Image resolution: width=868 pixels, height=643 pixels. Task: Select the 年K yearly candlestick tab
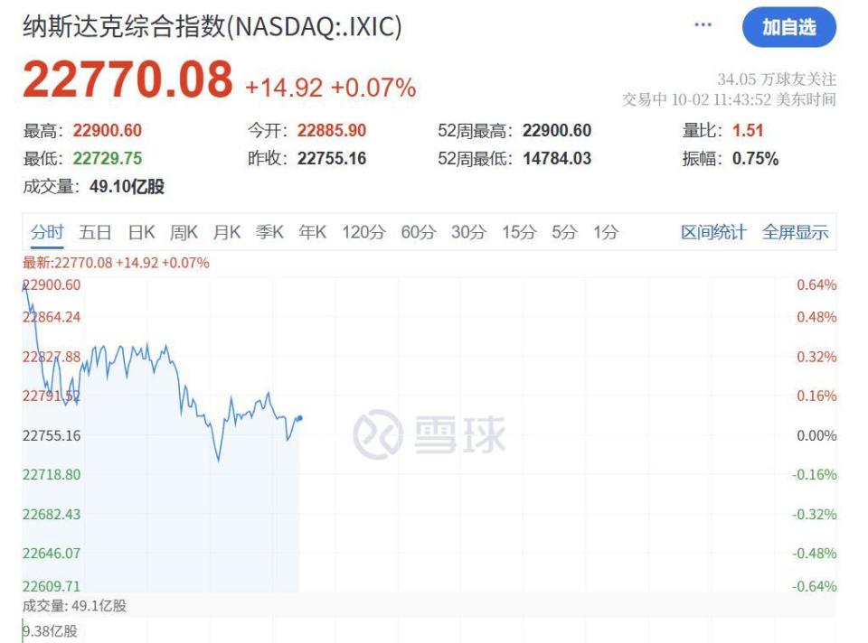312,232
